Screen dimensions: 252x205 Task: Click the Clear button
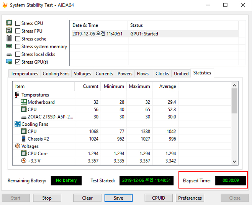point(87,198)
